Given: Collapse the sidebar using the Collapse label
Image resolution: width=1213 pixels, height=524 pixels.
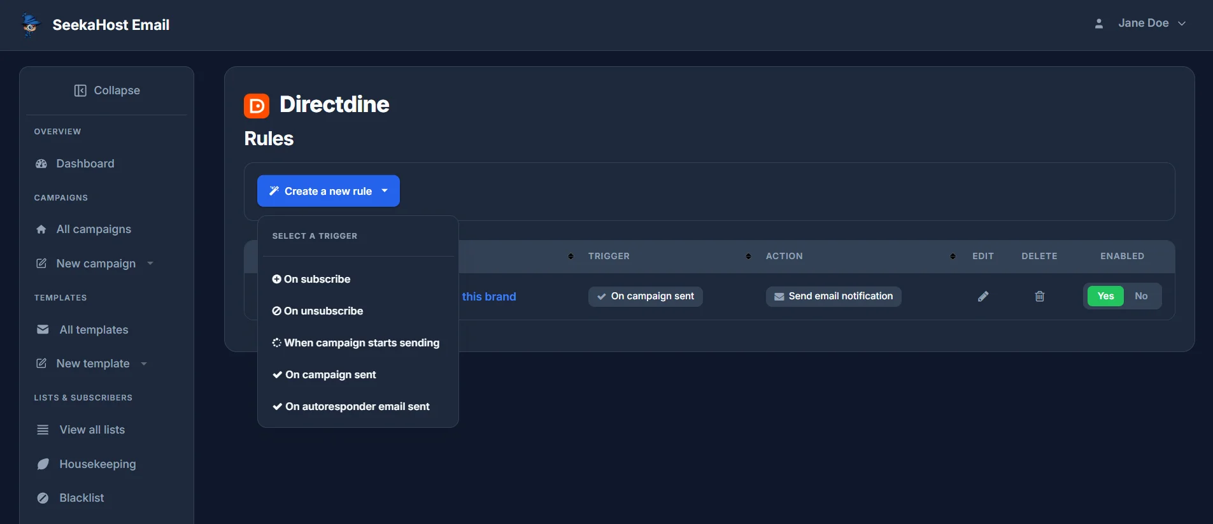Looking at the screenshot, I should (x=117, y=90).
